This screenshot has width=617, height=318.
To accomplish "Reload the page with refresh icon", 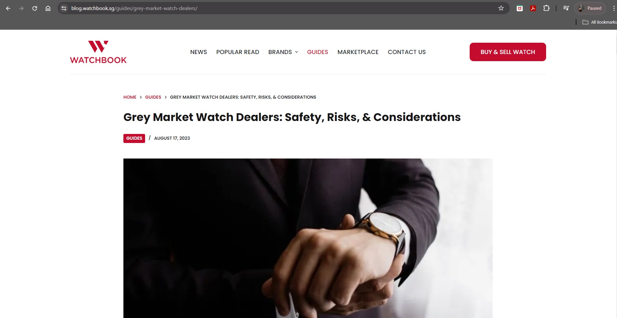I will pos(35,8).
